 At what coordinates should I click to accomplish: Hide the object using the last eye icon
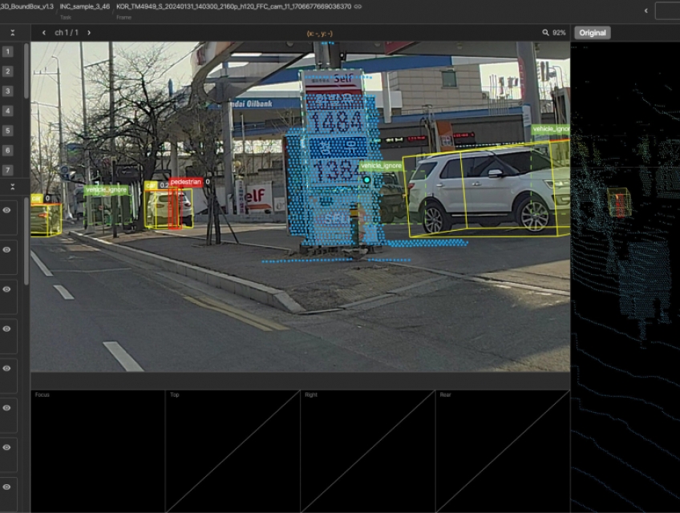pyautogui.click(x=7, y=487)
